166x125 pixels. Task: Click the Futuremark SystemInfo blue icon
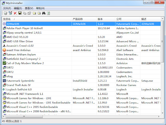point(4,81)
